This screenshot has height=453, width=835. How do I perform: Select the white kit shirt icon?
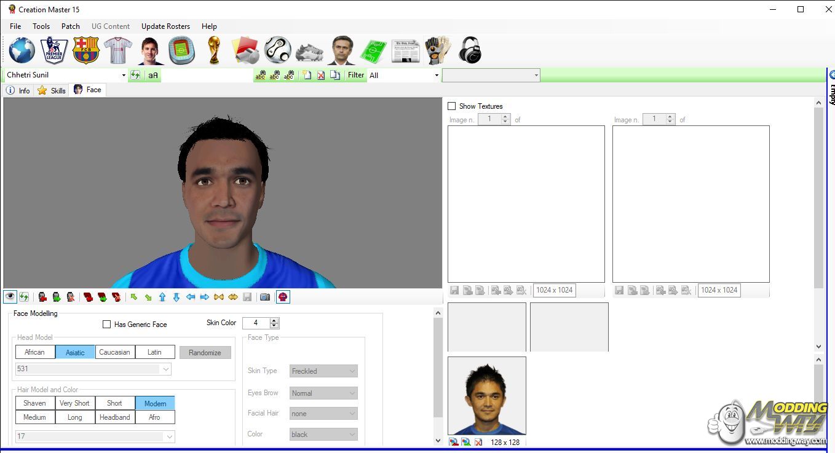[x=118, y=50]
